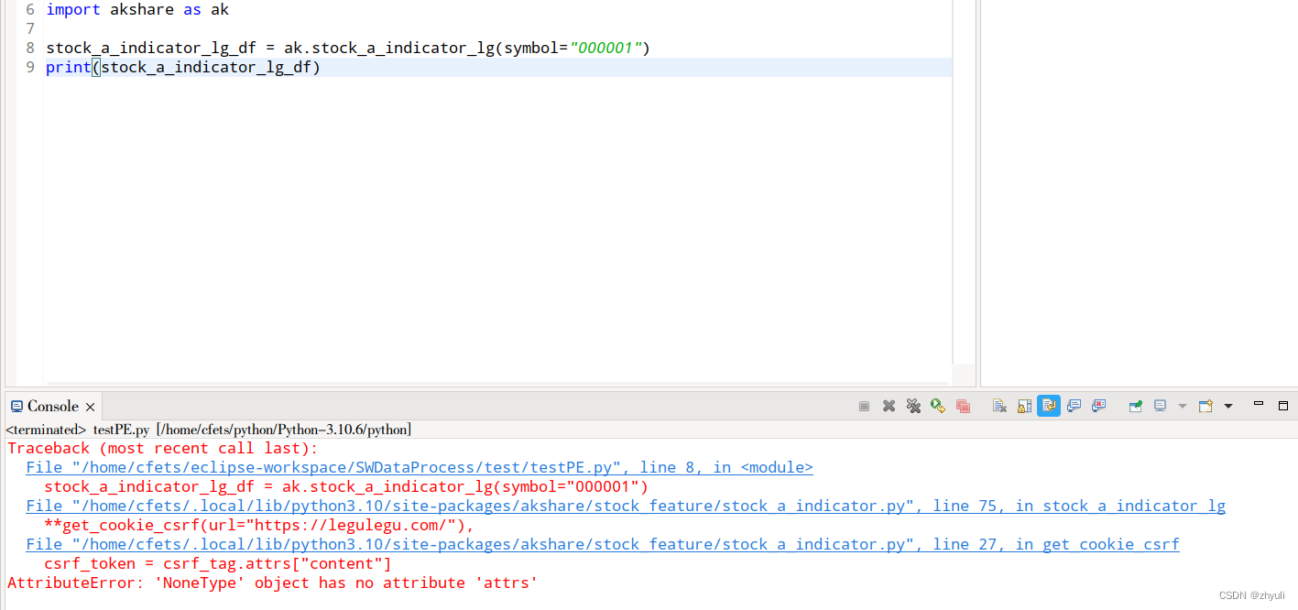Image resolution: width=1298 pixels, height=610 pixels.
Task: Open the Open Console dropdown arrow
Action: pyautogui.click(x=1228, y=406)
